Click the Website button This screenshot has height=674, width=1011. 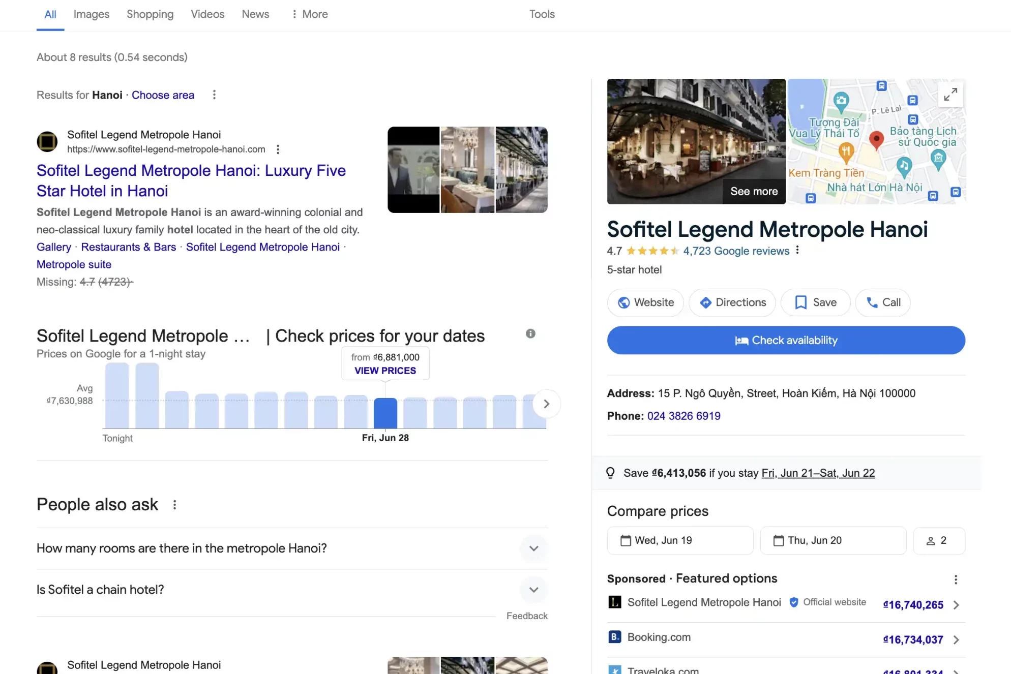click(645, 302)
